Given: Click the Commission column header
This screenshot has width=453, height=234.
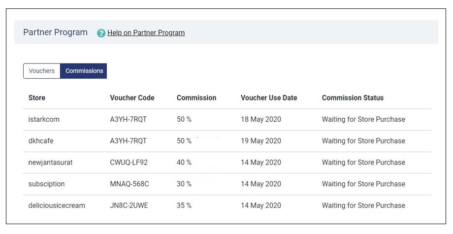Looking at the screenshot, I should click(x=196, y=98).
